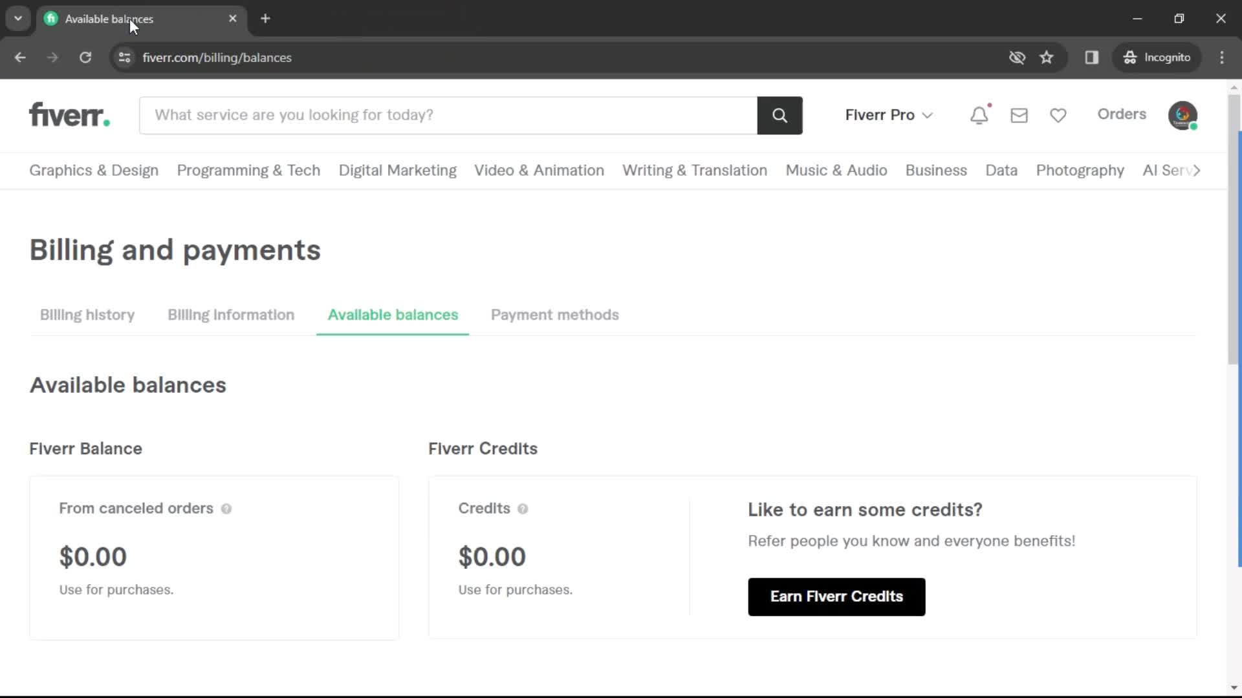Click the Orders link in navigation
Viewport: 1242px width, 698px height.
(x=1122, y=114)
